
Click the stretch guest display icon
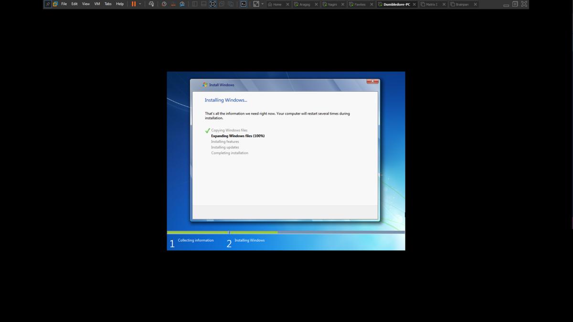(x=256, y=4)
